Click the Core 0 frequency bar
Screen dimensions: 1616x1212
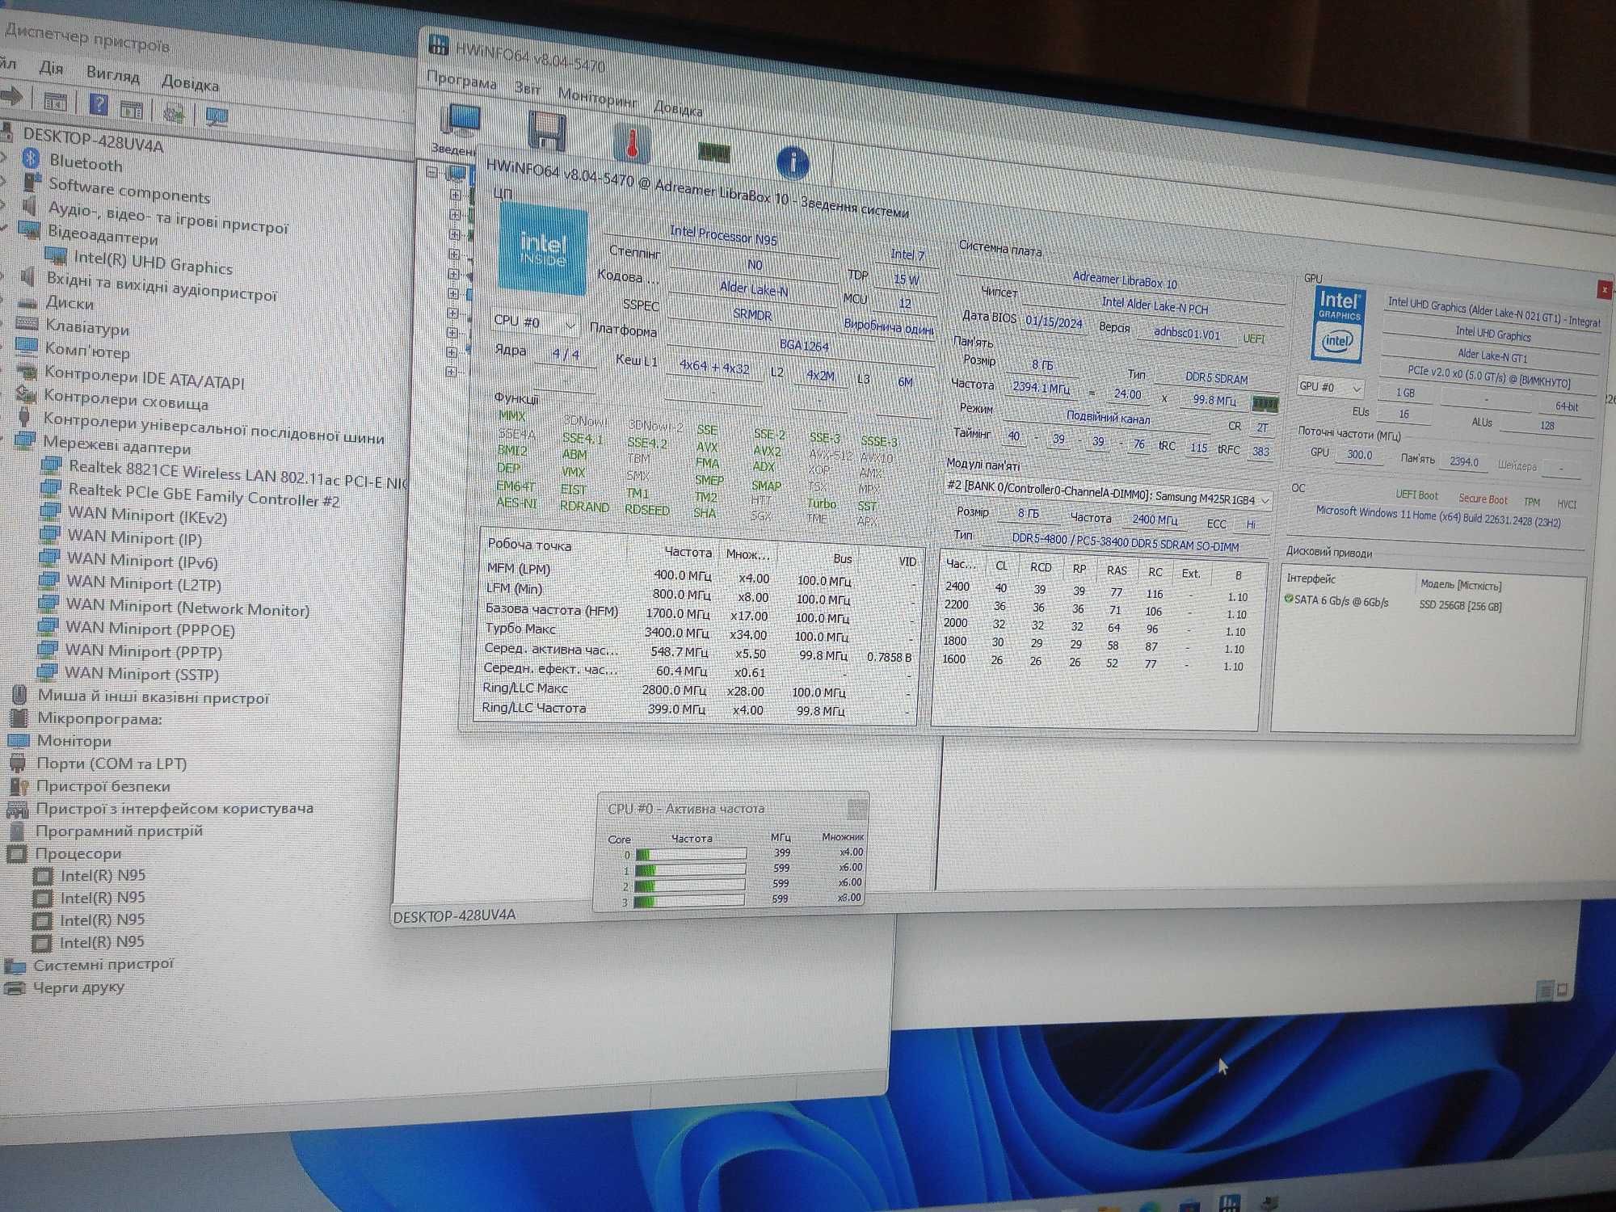coord(691,853)
